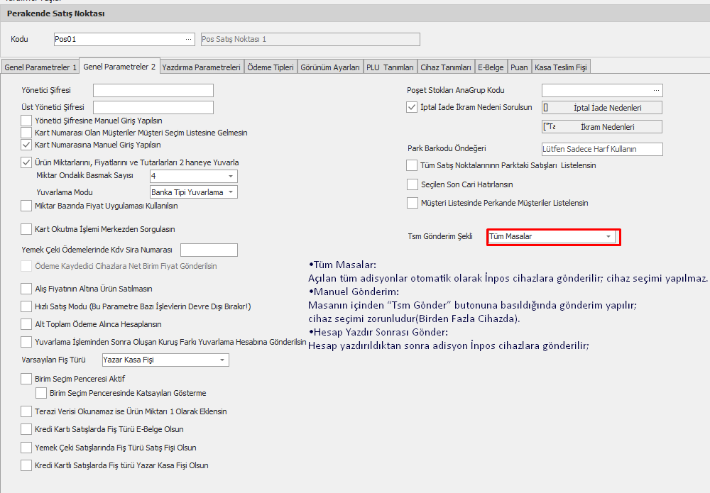Screen dimensions: 710x493
Task: Expand the Miktar Ondalık Basmak Sayısı dropdown
Action: click(231, 176)
